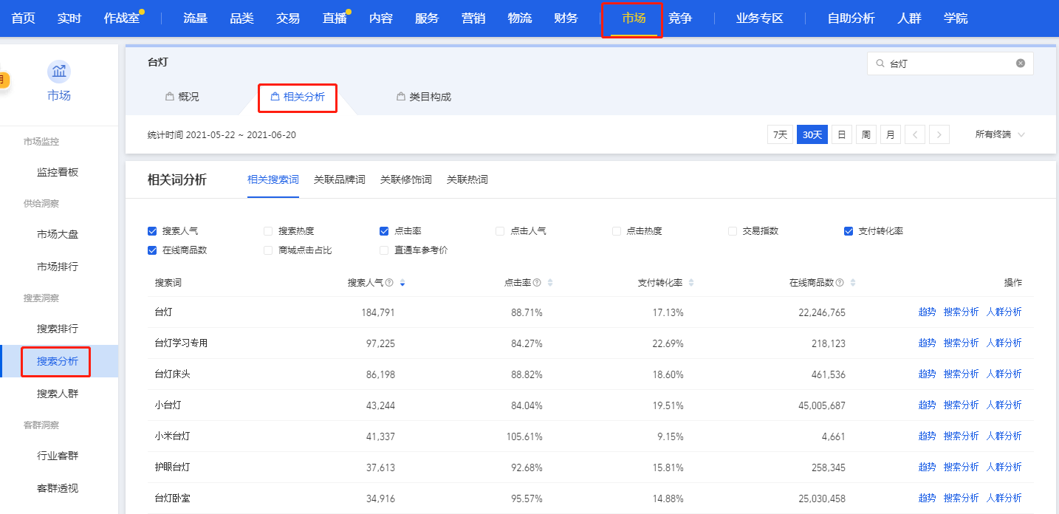Click the help icon beside 在线商品数
1059x514 pixels.
coord(840,283)
